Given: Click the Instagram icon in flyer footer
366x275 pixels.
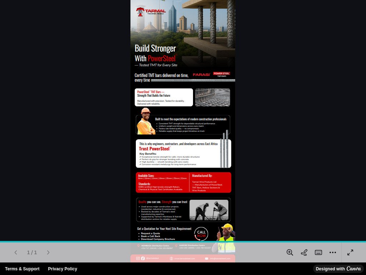Looking at the screenshot, I should (138, 258).
